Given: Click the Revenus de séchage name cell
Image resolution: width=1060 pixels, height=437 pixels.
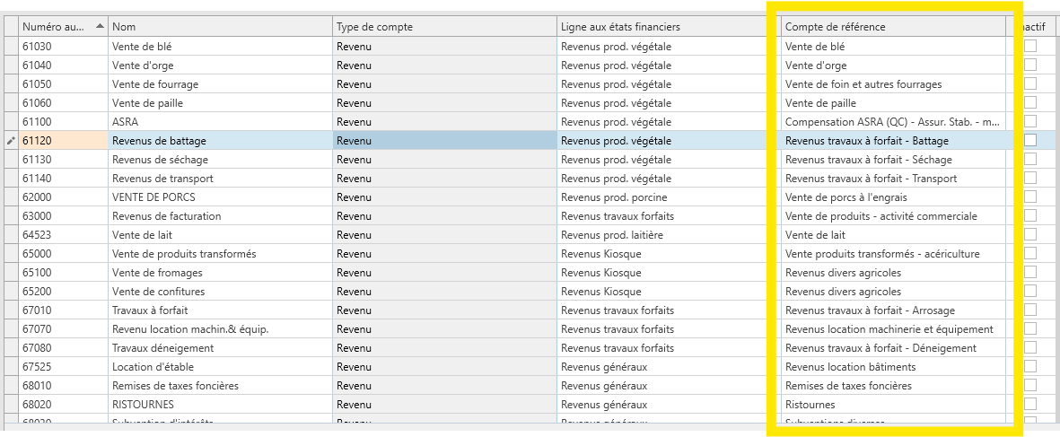Looking at the screenshot, I should coord(220,160).
